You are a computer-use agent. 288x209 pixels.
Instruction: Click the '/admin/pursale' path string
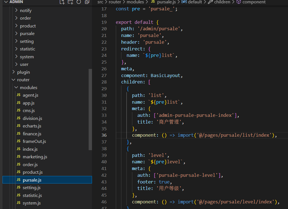159,29
